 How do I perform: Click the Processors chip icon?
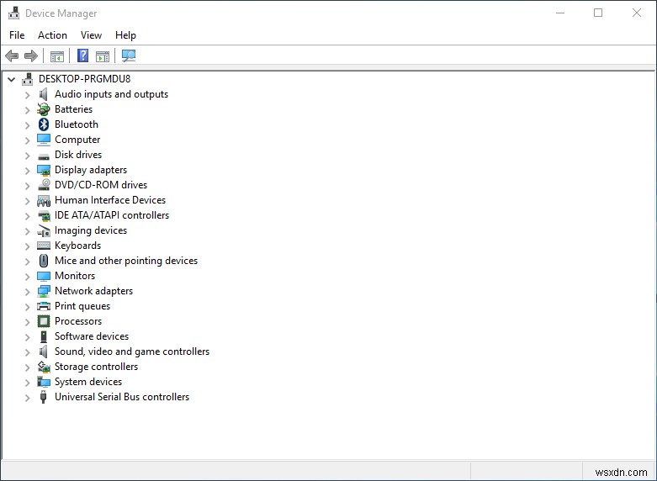point(44,321)
